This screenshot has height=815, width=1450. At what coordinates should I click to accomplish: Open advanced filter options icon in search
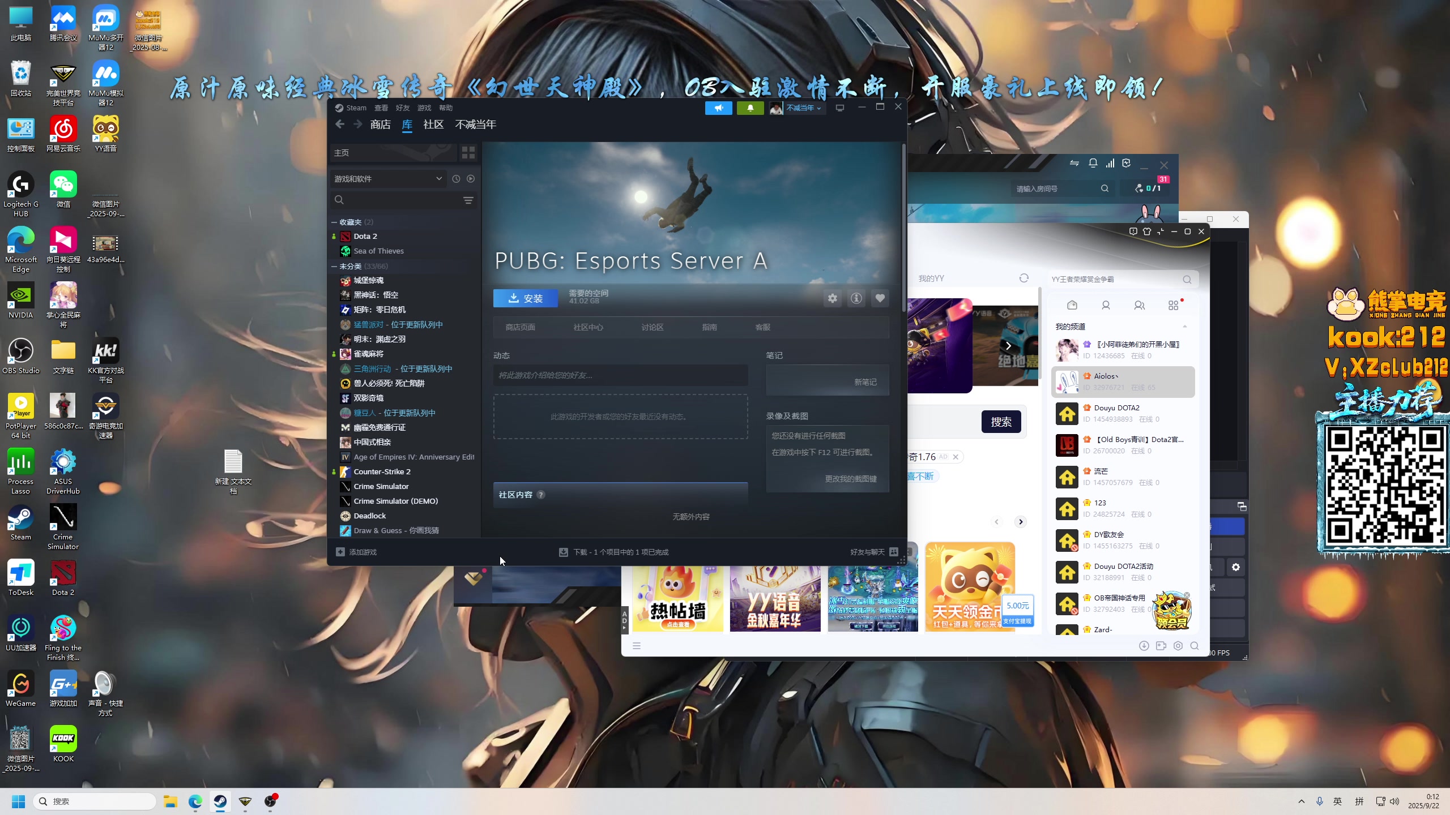(x=468, y=200)
